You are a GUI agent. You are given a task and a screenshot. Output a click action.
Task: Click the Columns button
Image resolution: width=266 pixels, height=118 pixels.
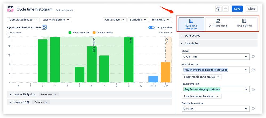(41, 102)
